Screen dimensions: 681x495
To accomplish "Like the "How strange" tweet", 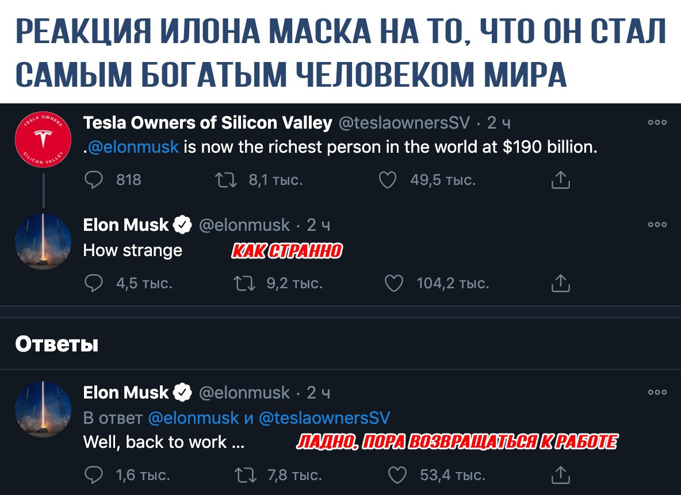I will point(394,283).
